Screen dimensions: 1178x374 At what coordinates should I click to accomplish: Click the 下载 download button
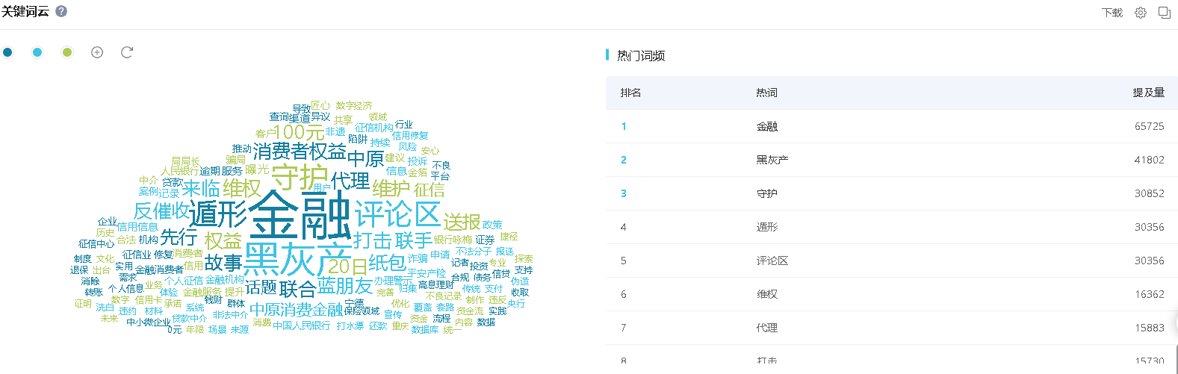coord(1112,13)
